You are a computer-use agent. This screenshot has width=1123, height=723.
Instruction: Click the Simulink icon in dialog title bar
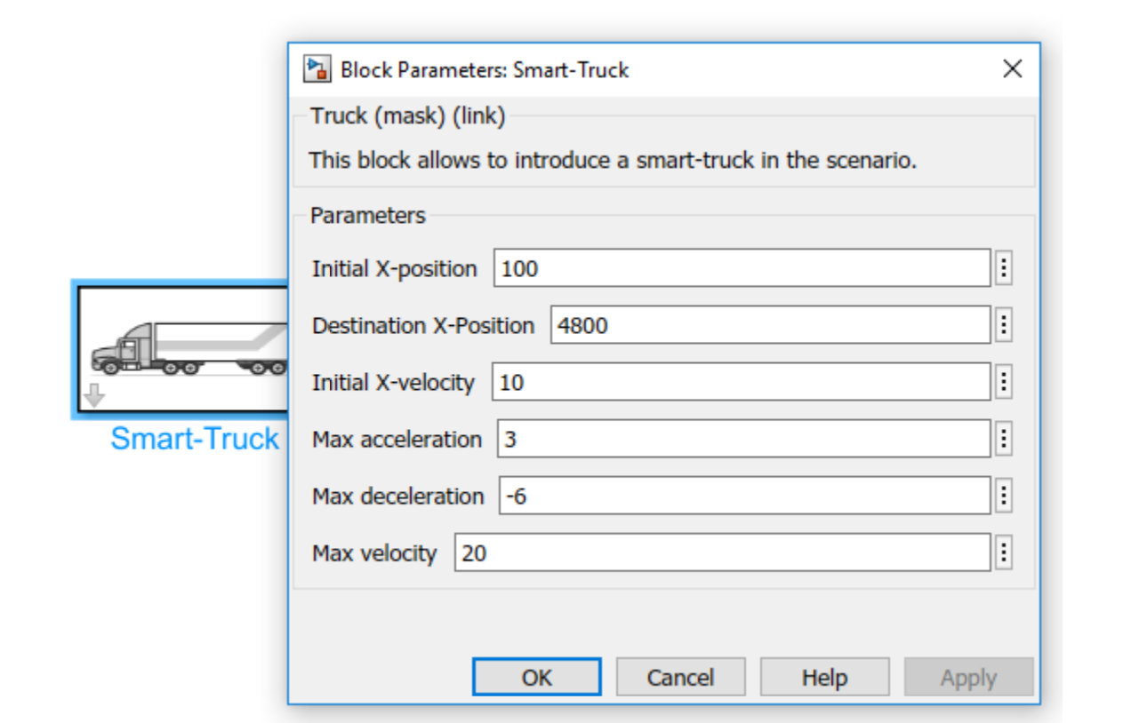(x=316, y=69)
